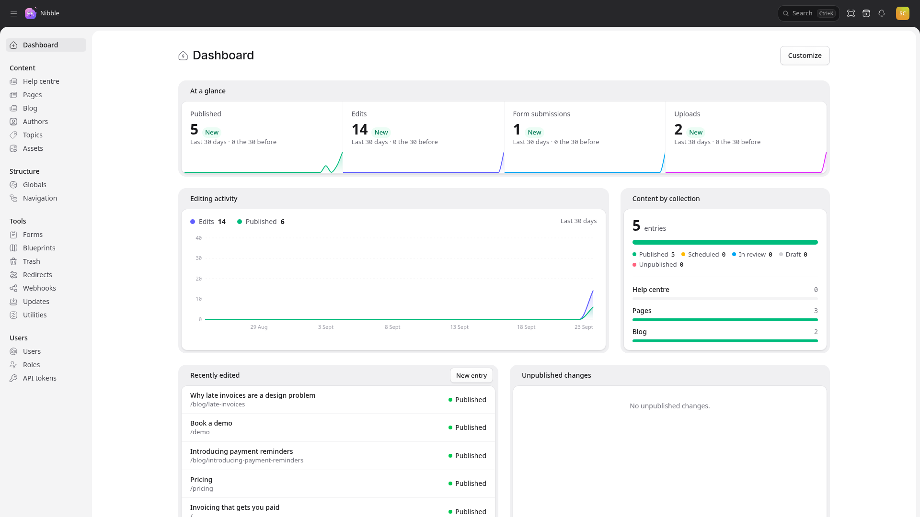
Task: Click the Topics tag icon
Action: 13,135
